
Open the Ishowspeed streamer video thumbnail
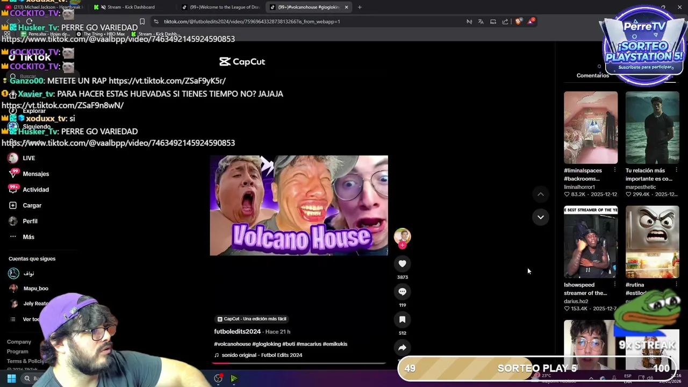click(x=591, y=242)
